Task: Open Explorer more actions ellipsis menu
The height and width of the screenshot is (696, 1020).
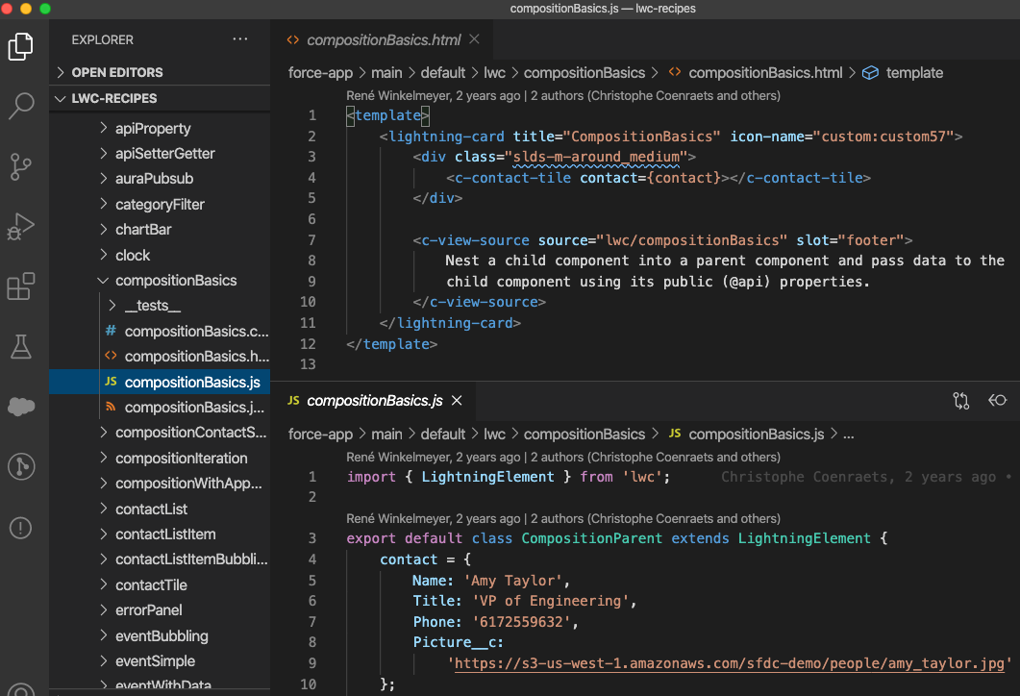Action: click(240, 39)
